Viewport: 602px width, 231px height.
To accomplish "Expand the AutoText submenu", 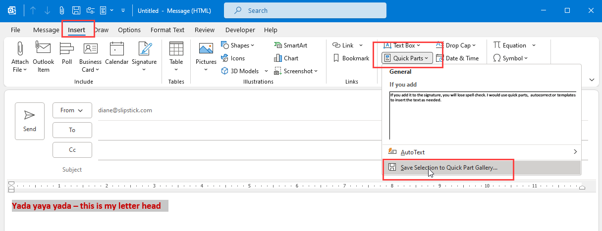I will tap(481, 152).
